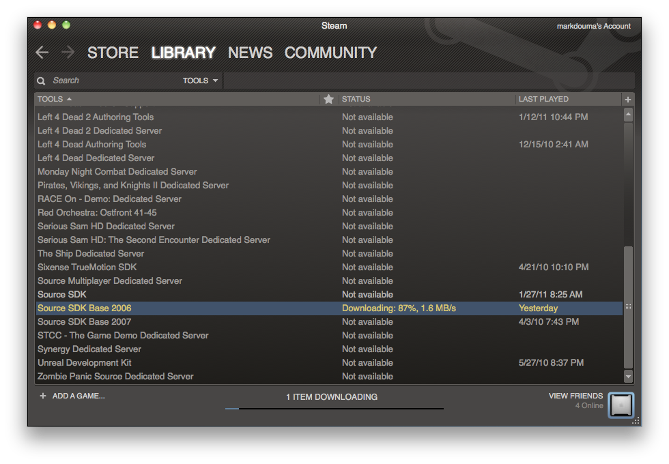This screenshot has width=669, height=464.
Task: Click the 5/27/10 8:37 PM date
Action: tap(551, 362)
